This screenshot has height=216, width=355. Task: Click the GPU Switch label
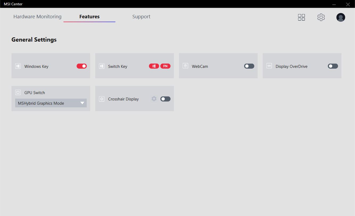tap(35, 93)
